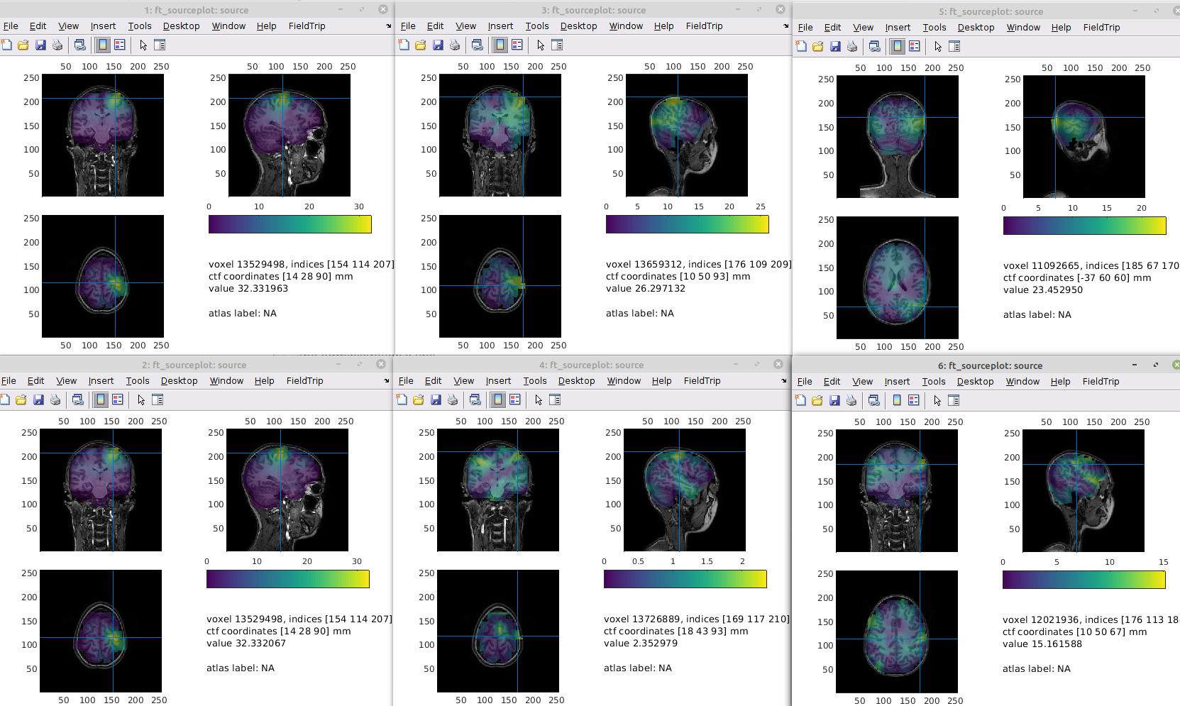Viewport: 1180px width, 706px height.
Task: Click the axial brain slice in window 5
Action: 898,277
